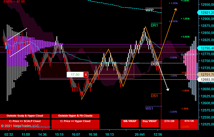
Task: Click the 12850,00 price axis label
Action: (x=207, y=33)
